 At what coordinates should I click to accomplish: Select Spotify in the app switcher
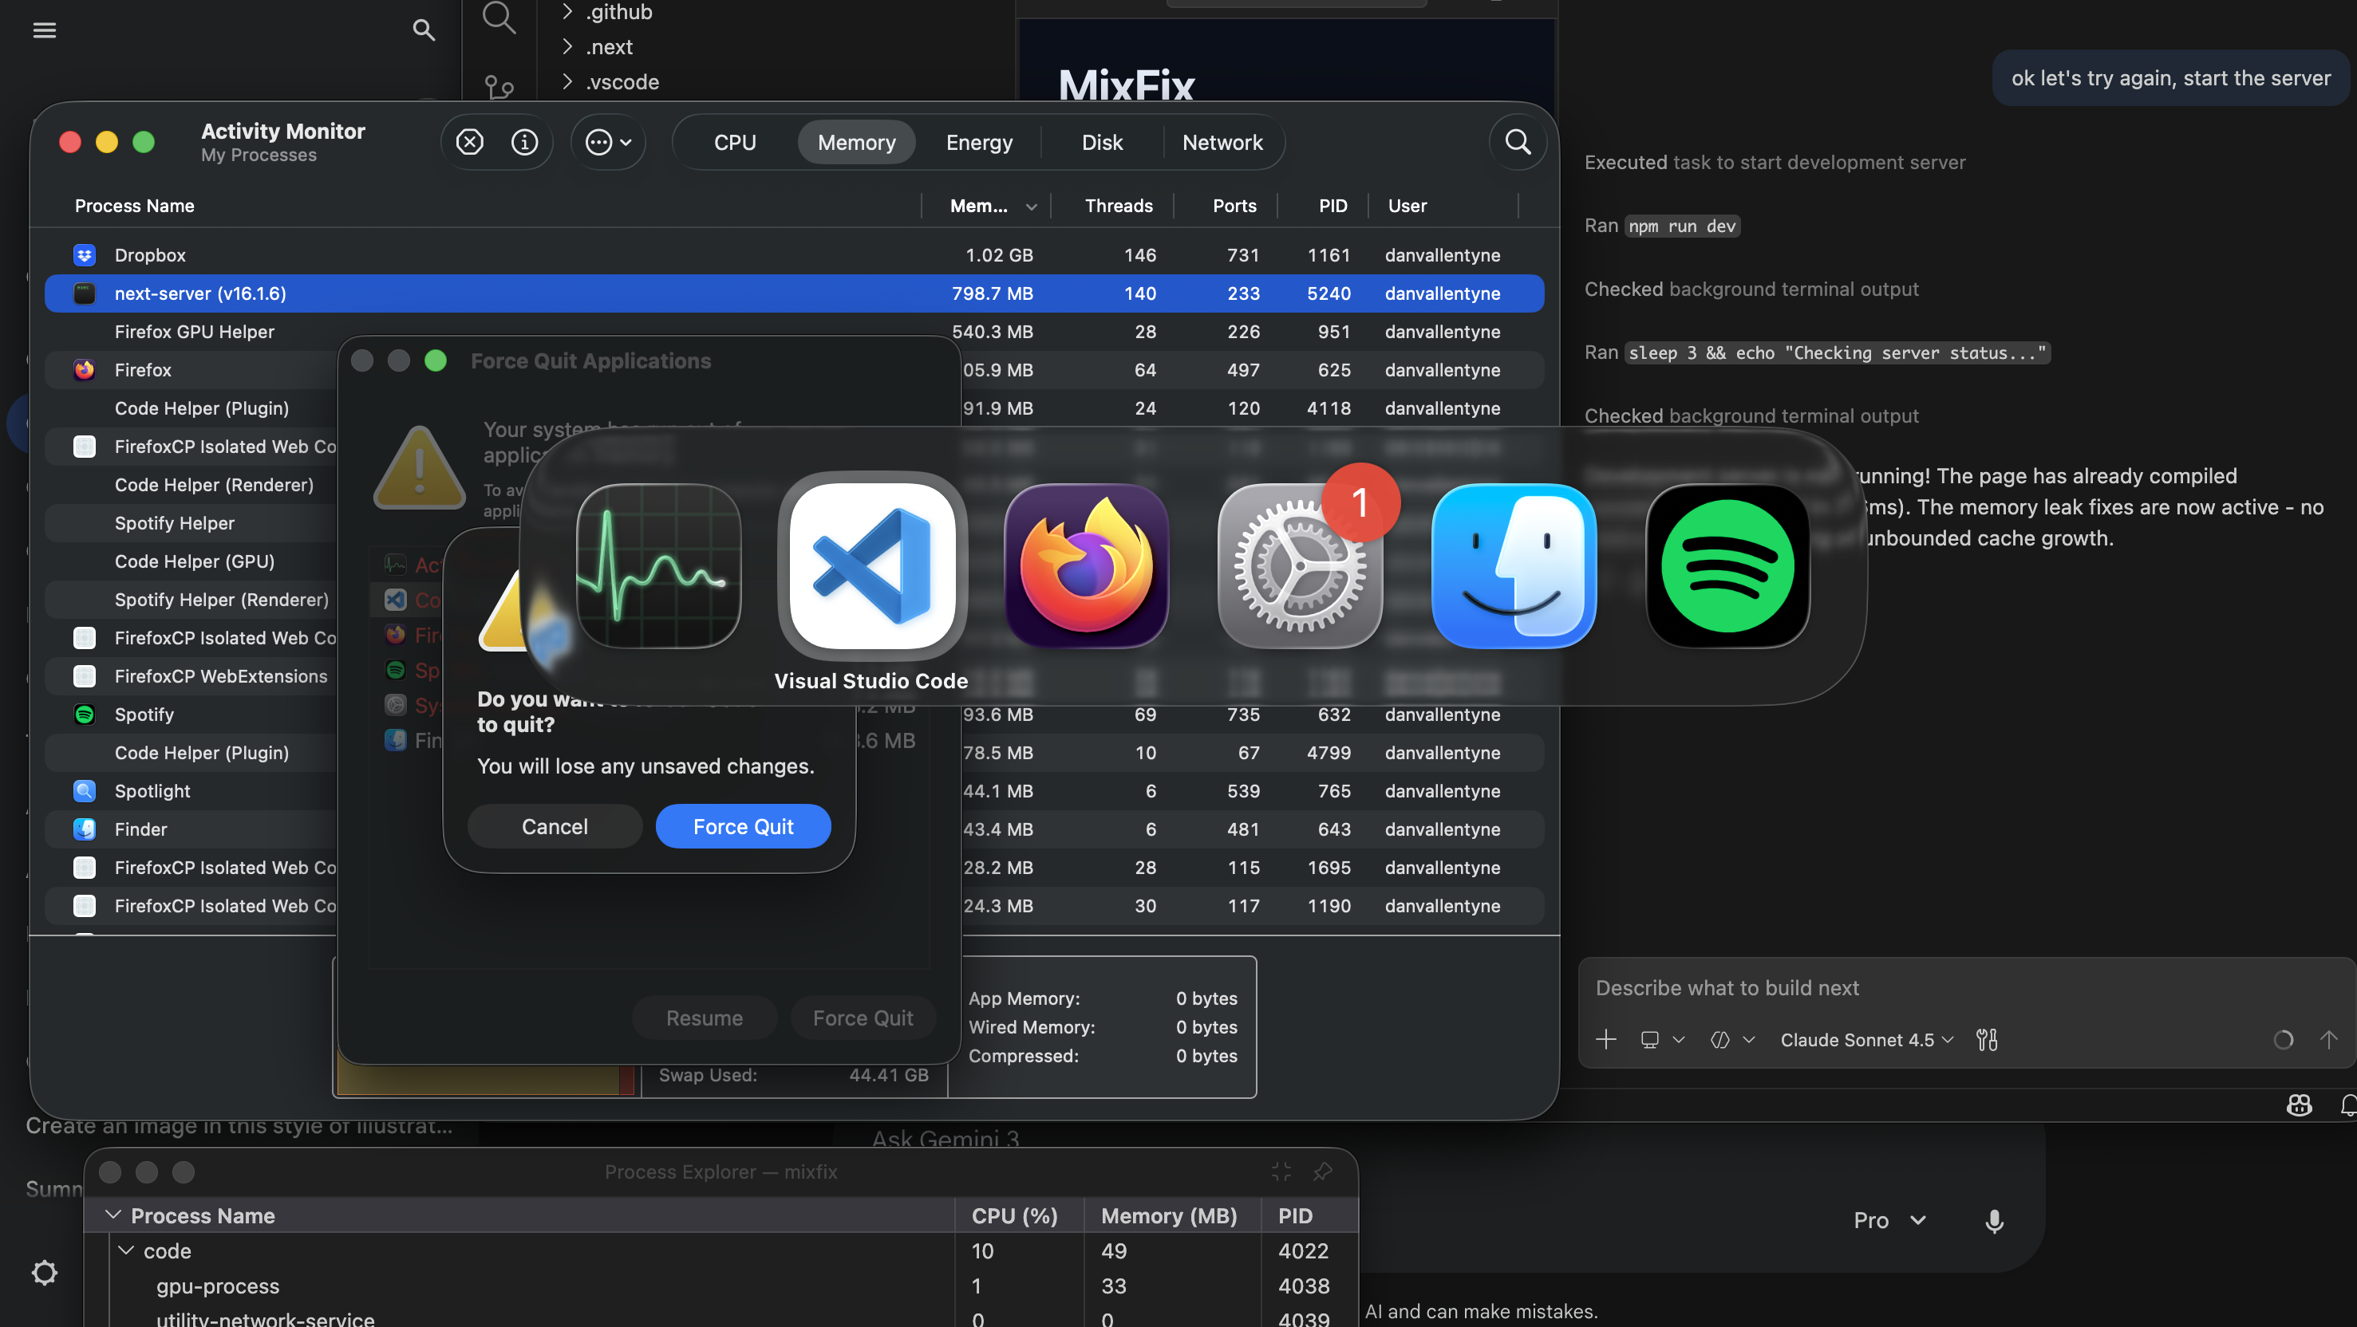[1727, 566]
